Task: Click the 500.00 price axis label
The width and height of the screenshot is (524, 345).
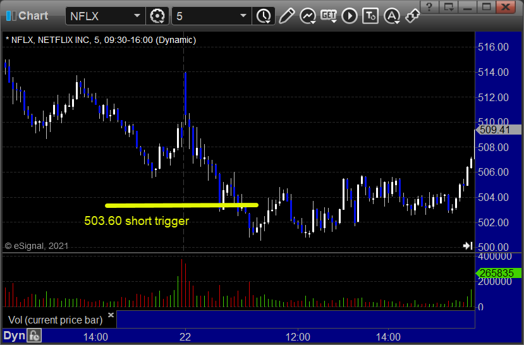Action: 493,247
